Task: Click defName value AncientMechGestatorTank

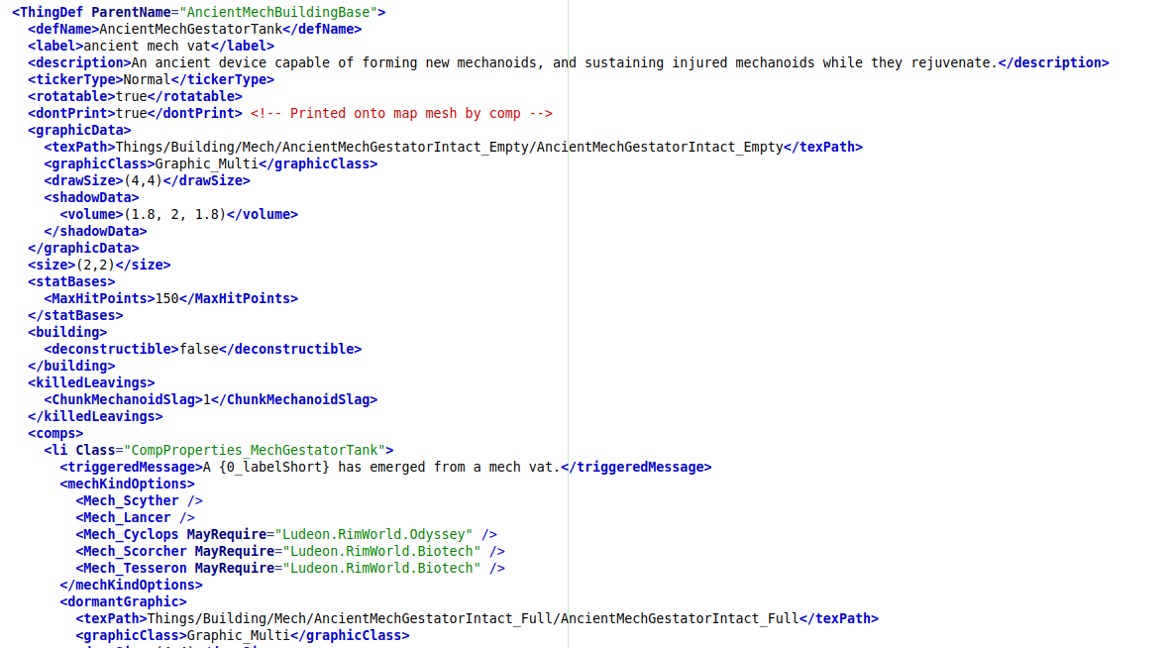Action: pos(190,29)
